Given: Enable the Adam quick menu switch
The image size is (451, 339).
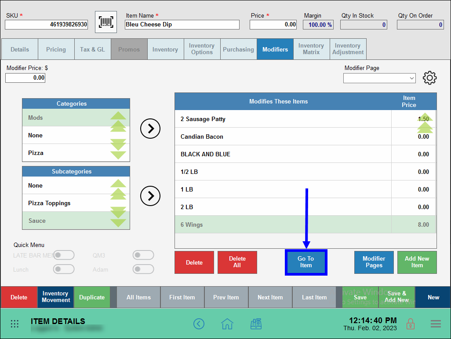Looking at the screenshot, I should (143, 269).
